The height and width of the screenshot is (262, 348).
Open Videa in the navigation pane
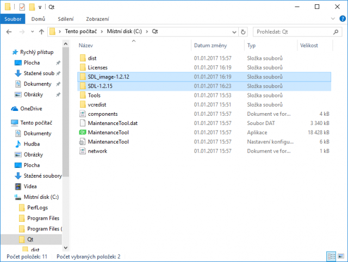[30, 186]
